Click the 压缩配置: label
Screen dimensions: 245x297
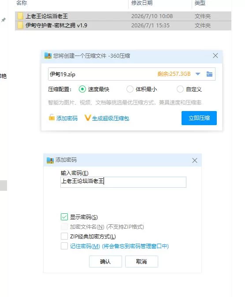(x=59, y=89)
